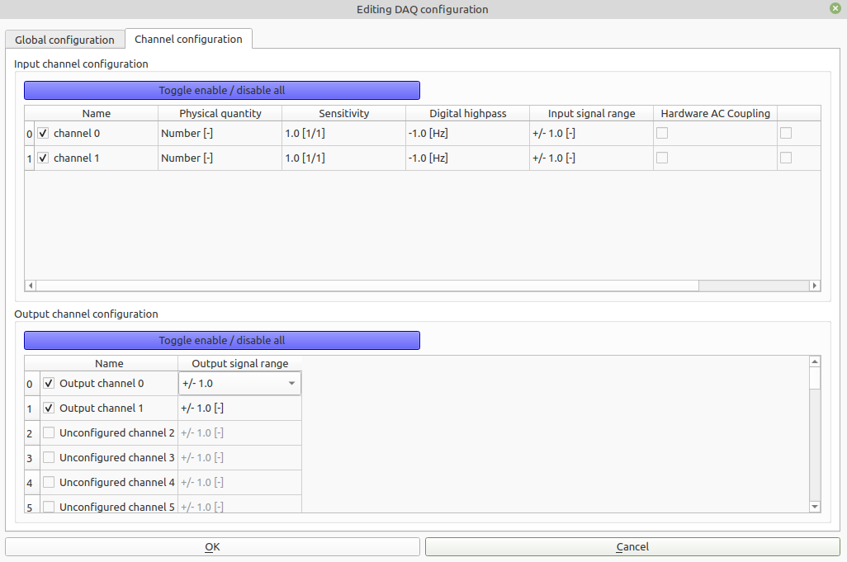Toggle all input channels with the Input section button

pyautogui.click(x=222, y=90)
